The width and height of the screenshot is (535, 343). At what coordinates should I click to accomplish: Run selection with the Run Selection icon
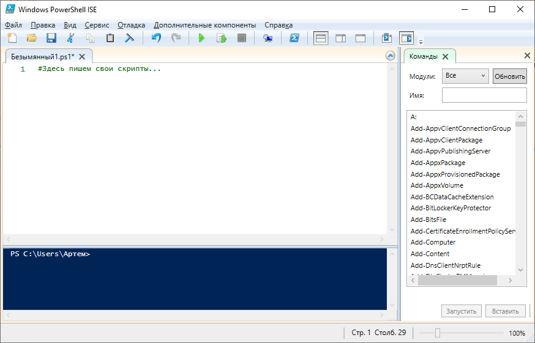(222, 38)
